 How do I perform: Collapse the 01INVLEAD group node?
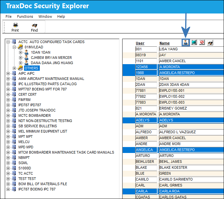(14, 47)
